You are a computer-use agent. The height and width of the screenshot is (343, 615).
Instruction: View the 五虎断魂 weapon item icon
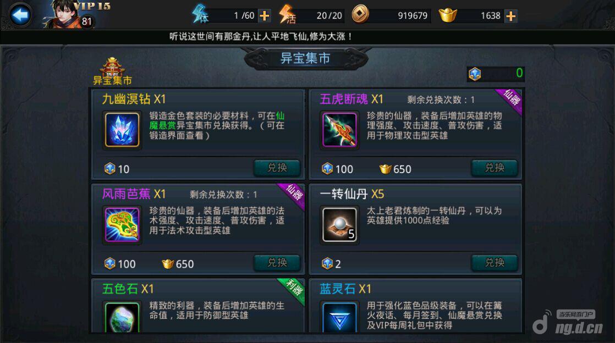tap(339, 130)
